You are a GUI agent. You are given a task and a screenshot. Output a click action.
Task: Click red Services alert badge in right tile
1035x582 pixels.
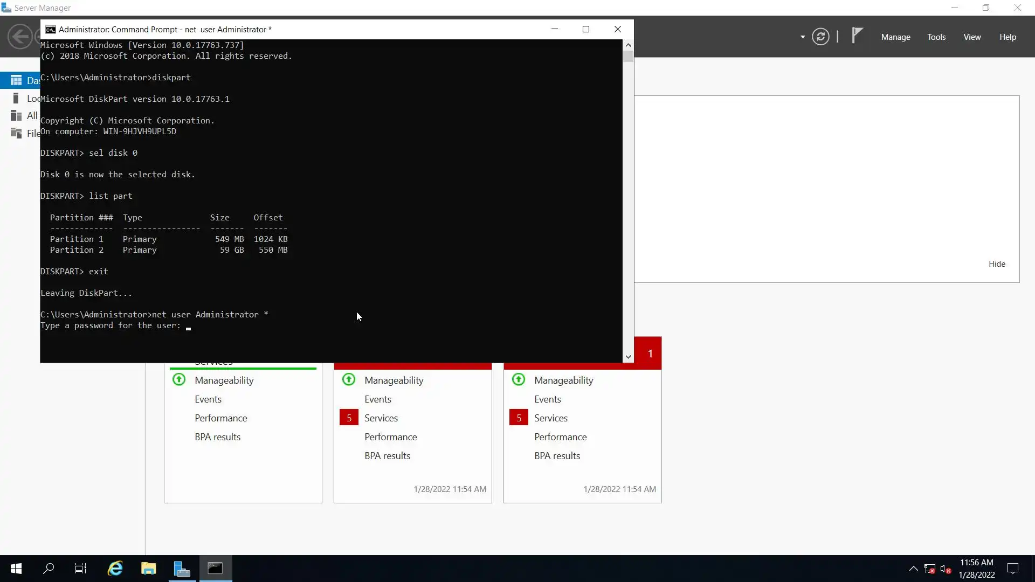(519, 418)
